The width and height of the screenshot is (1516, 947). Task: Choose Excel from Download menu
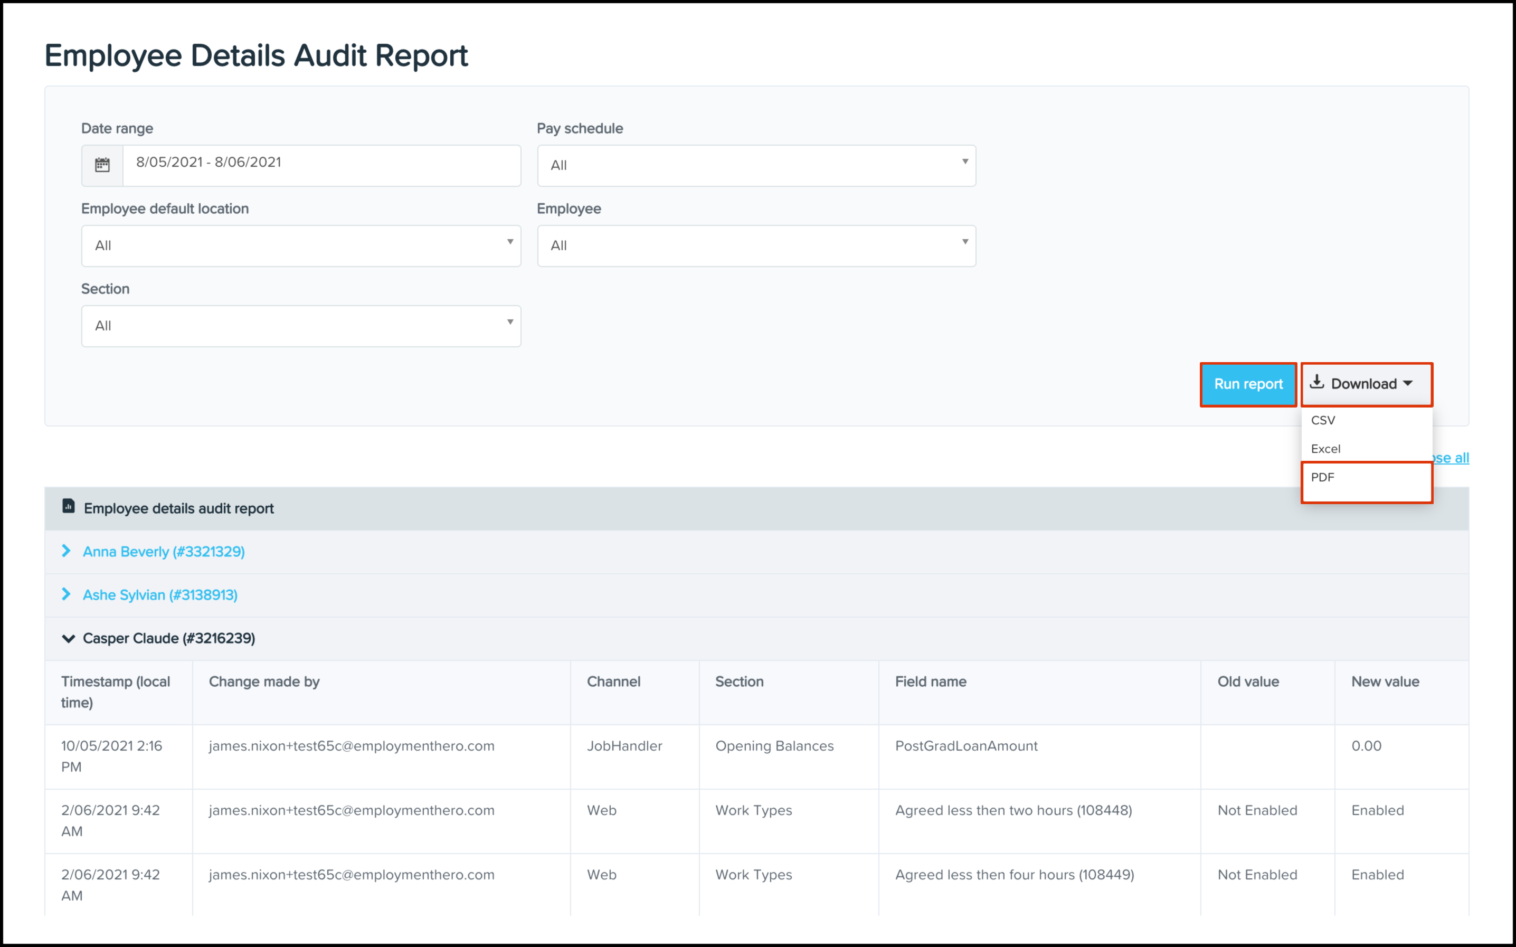(x=1325, y=449)
